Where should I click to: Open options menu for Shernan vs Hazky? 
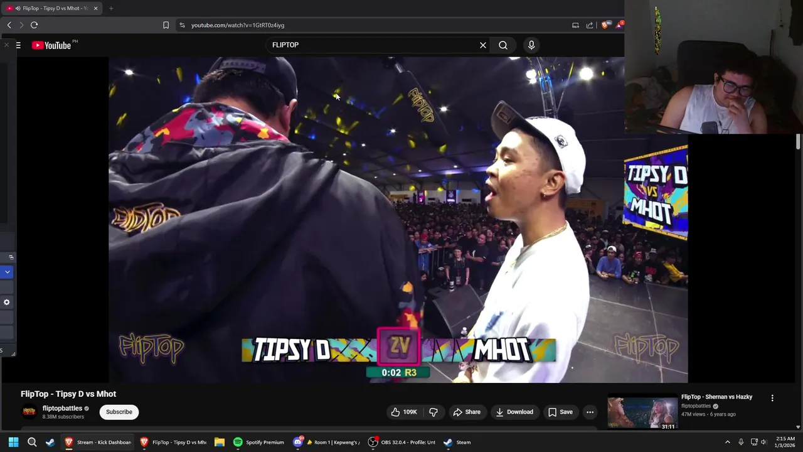coord(772,398)
